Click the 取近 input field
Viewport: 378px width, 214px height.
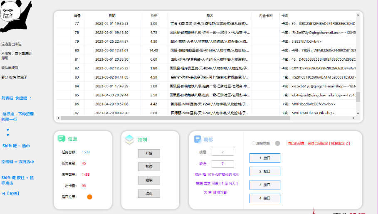point(222,164)
